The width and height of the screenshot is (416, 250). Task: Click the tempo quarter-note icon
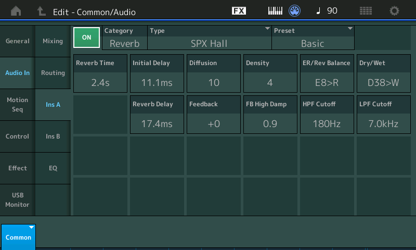tap(318, 11)
